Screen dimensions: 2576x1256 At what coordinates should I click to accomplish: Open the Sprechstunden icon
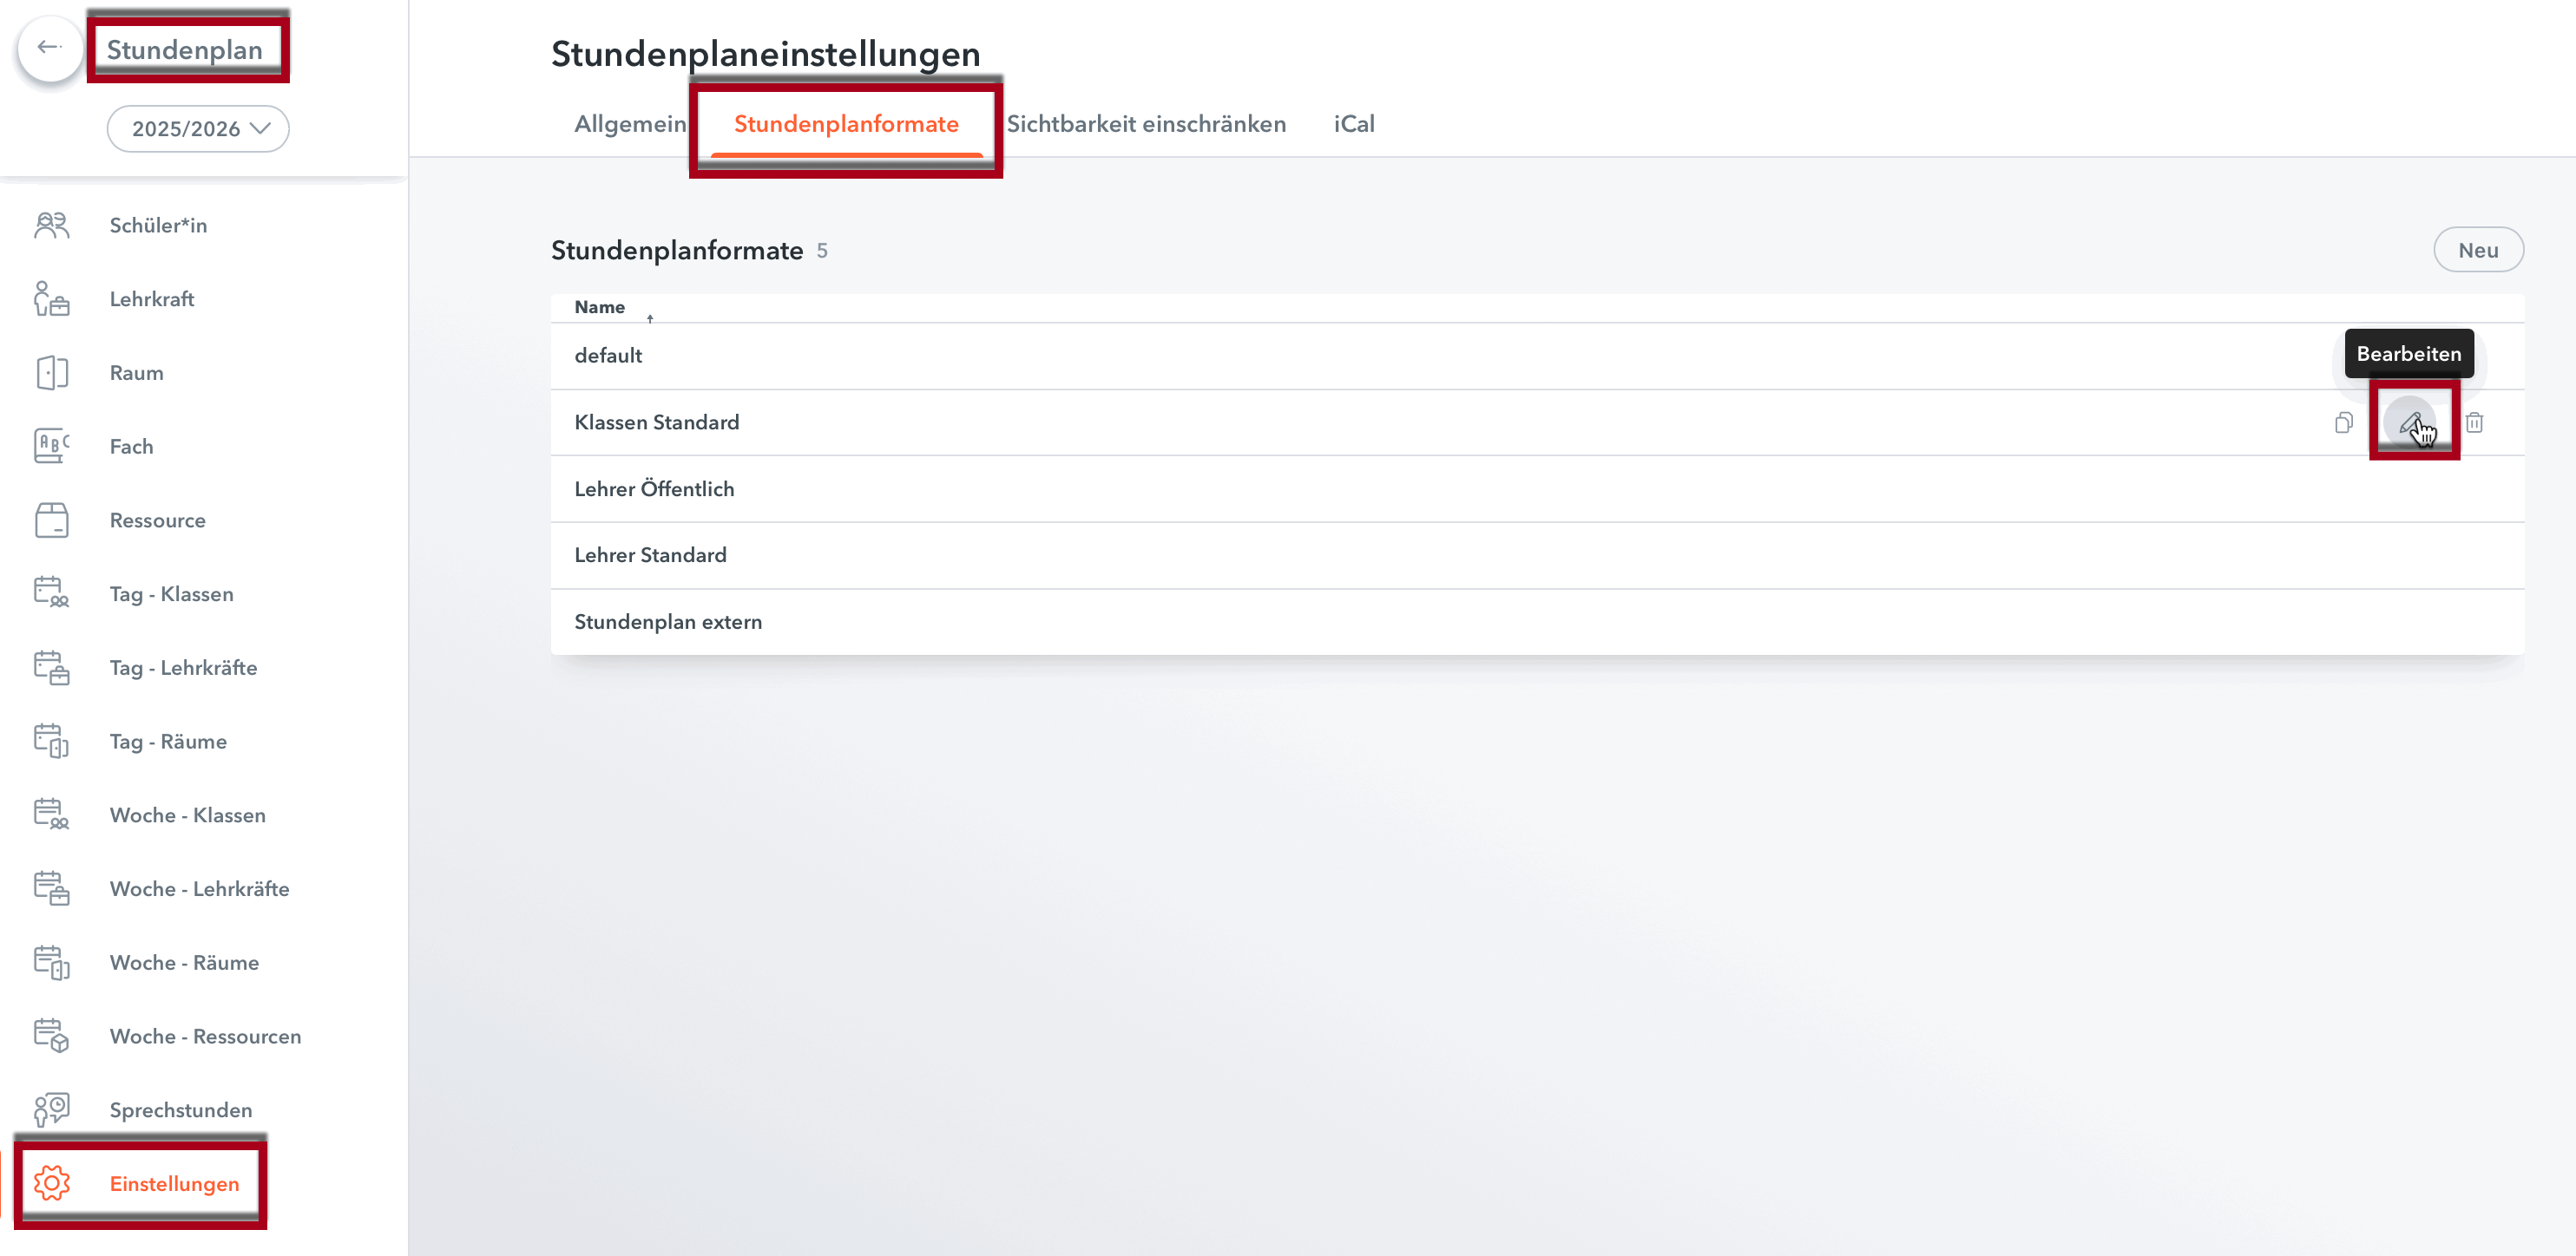(51, 1109)
